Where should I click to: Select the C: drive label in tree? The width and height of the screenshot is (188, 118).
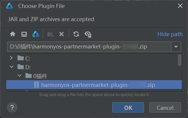pos(28,58)
